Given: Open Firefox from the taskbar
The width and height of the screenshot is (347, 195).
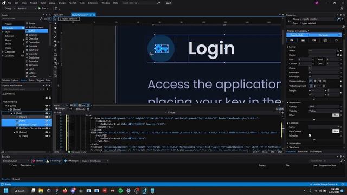Looking at the screenshot, I should point(65,191).
